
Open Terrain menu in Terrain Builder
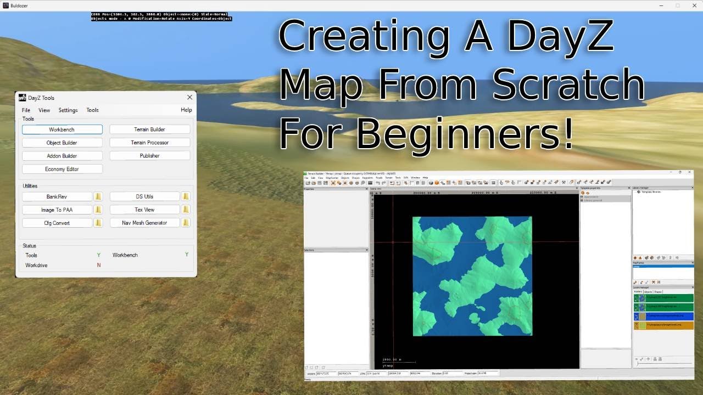click(389, 178)
